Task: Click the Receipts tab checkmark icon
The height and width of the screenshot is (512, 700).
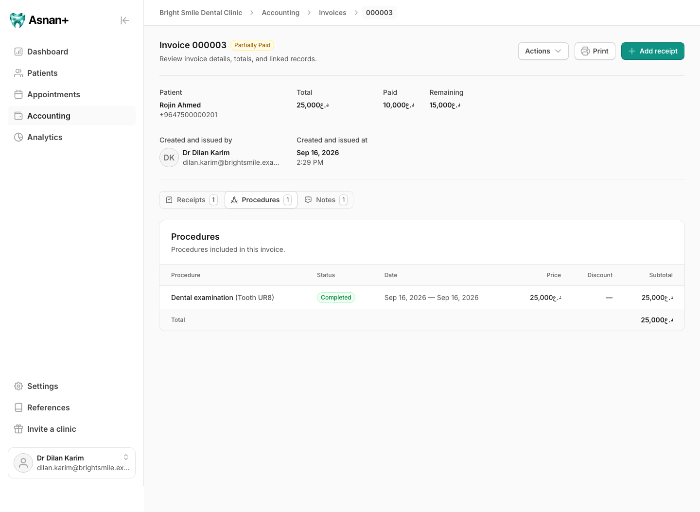Action: [169, 200]
